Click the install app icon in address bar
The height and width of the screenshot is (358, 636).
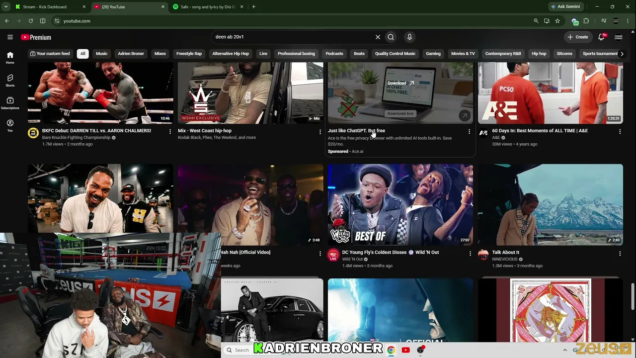[547, 21]
